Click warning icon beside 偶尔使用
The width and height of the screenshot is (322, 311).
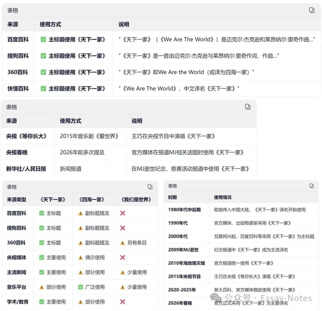tap(80, 258)
